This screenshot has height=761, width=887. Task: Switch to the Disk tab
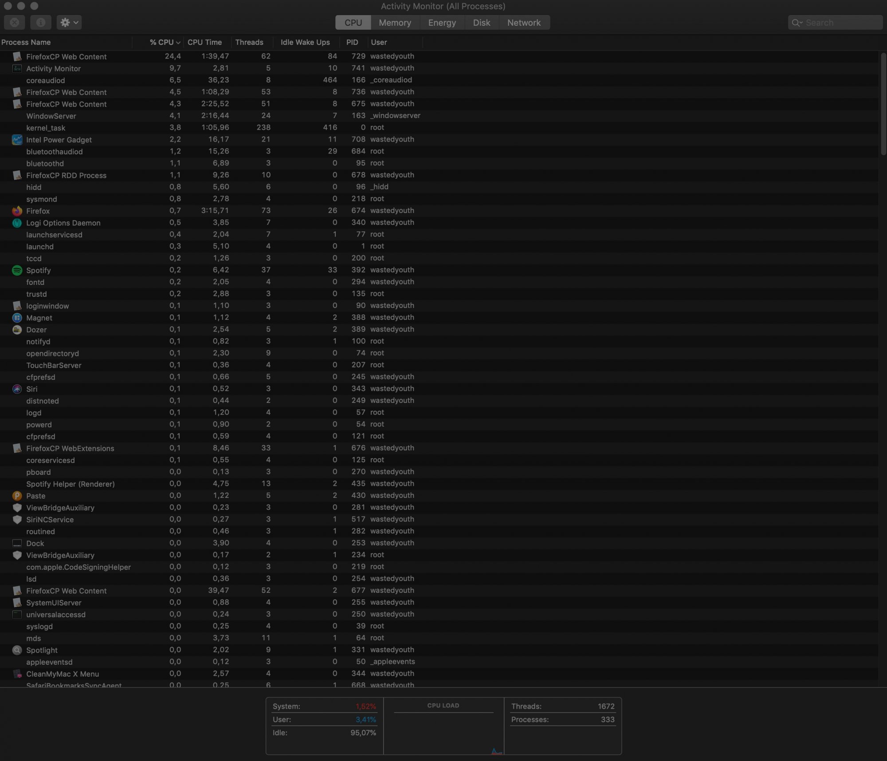(x=482, y=23)
